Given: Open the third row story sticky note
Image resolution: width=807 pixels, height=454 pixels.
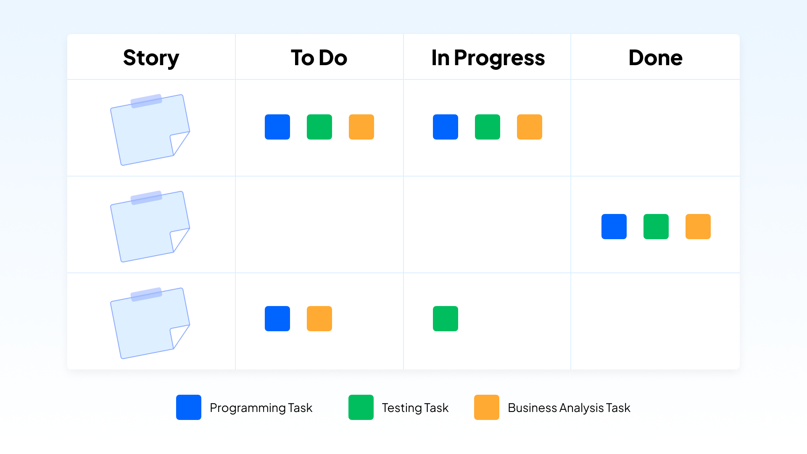Looking at the screenshot, I should [150, 323].
